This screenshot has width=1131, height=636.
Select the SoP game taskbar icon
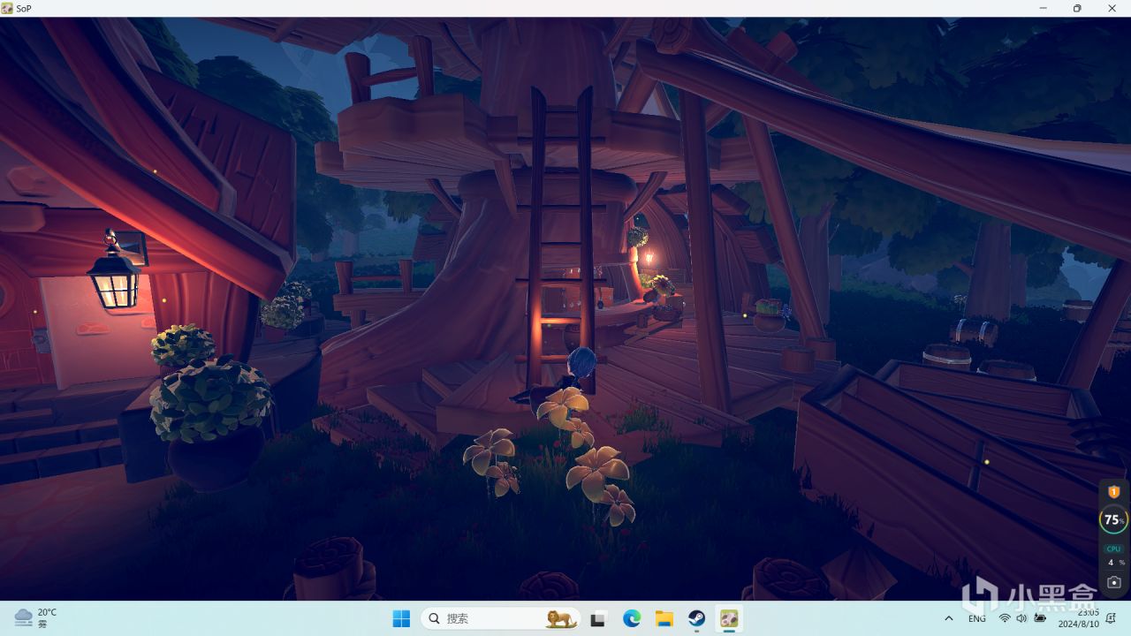729,618
